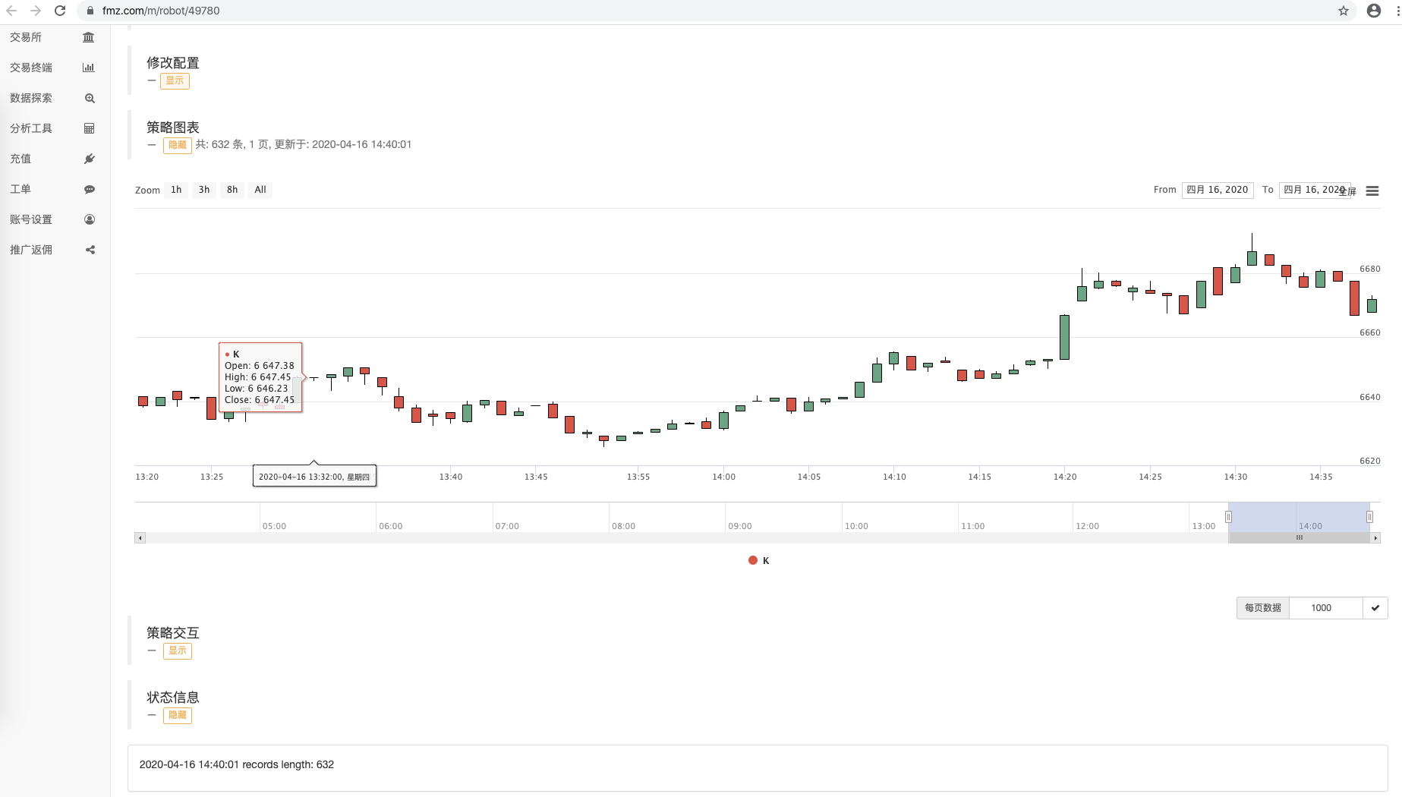The width and height of the screenshot is (1402, 797).
Task: Click the exchange bank icon in sidebar
Action: pyautogui.click(x=89, y=37)
